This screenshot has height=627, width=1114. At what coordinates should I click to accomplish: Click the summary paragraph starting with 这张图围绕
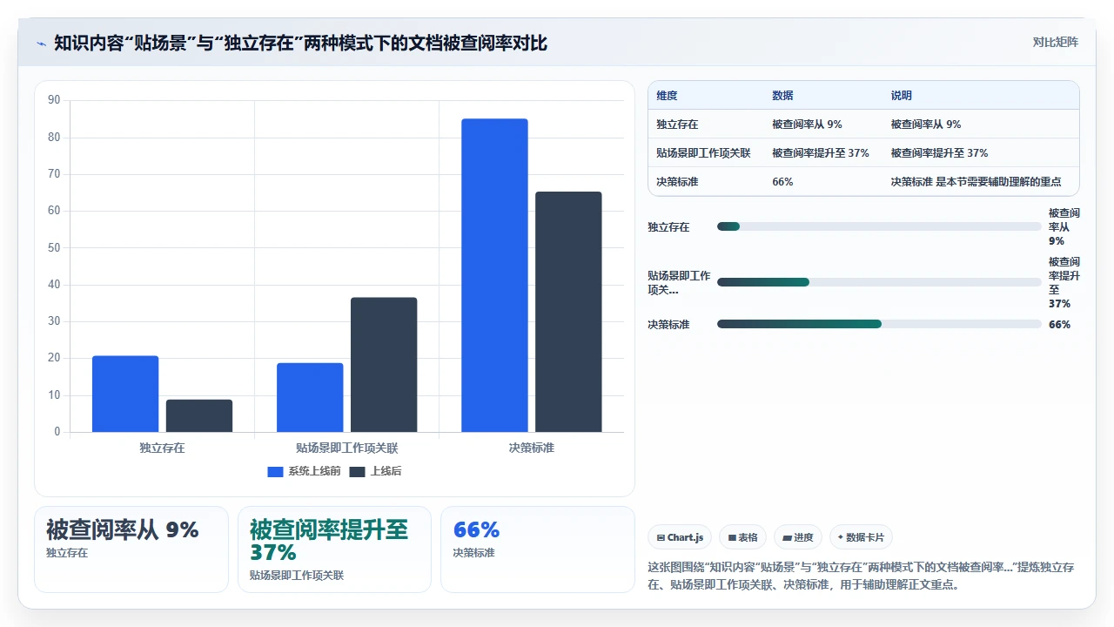(861, 576)
